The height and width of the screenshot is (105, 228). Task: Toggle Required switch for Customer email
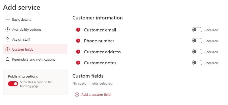pos(197,30)
